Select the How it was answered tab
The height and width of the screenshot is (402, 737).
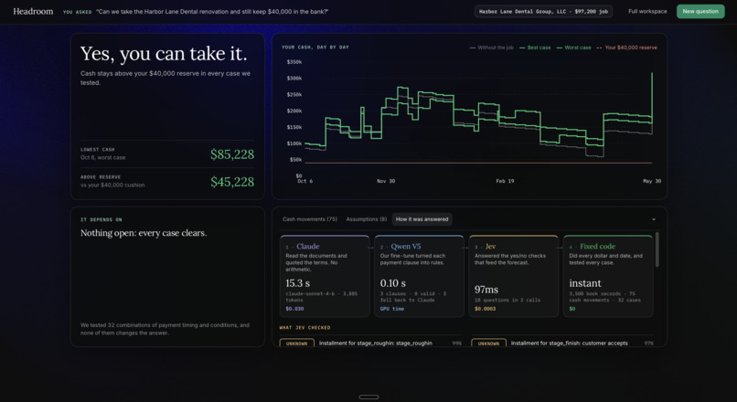422,219
